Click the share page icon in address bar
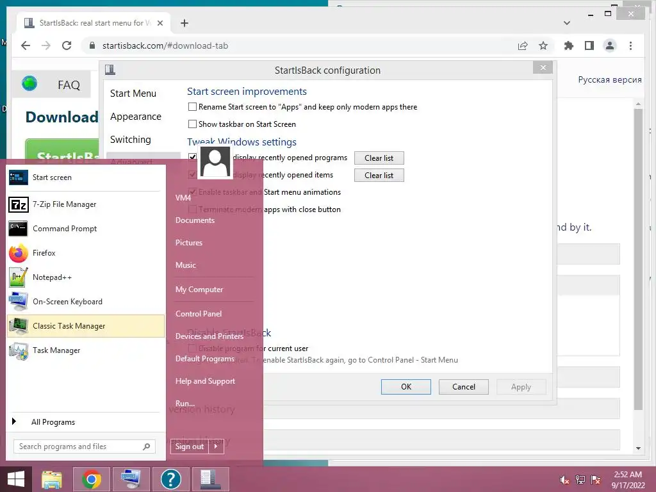 point(523,45)
